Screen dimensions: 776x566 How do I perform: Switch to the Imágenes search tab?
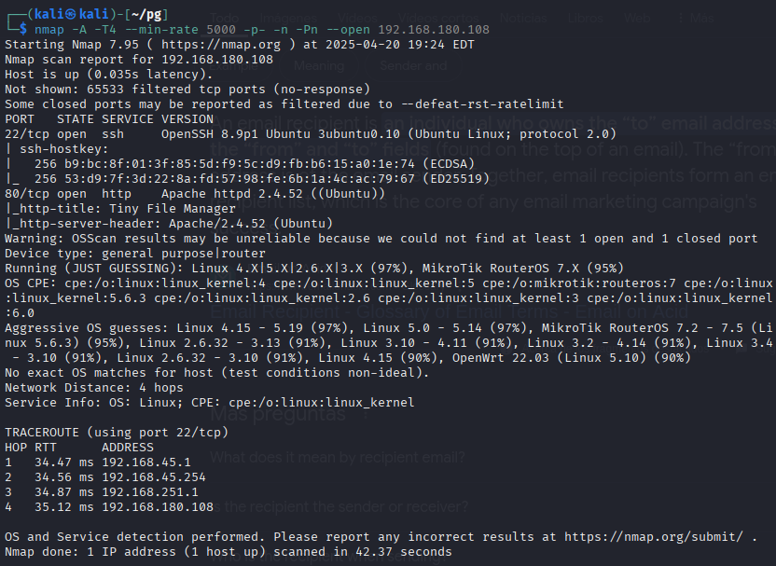[288, 19]
